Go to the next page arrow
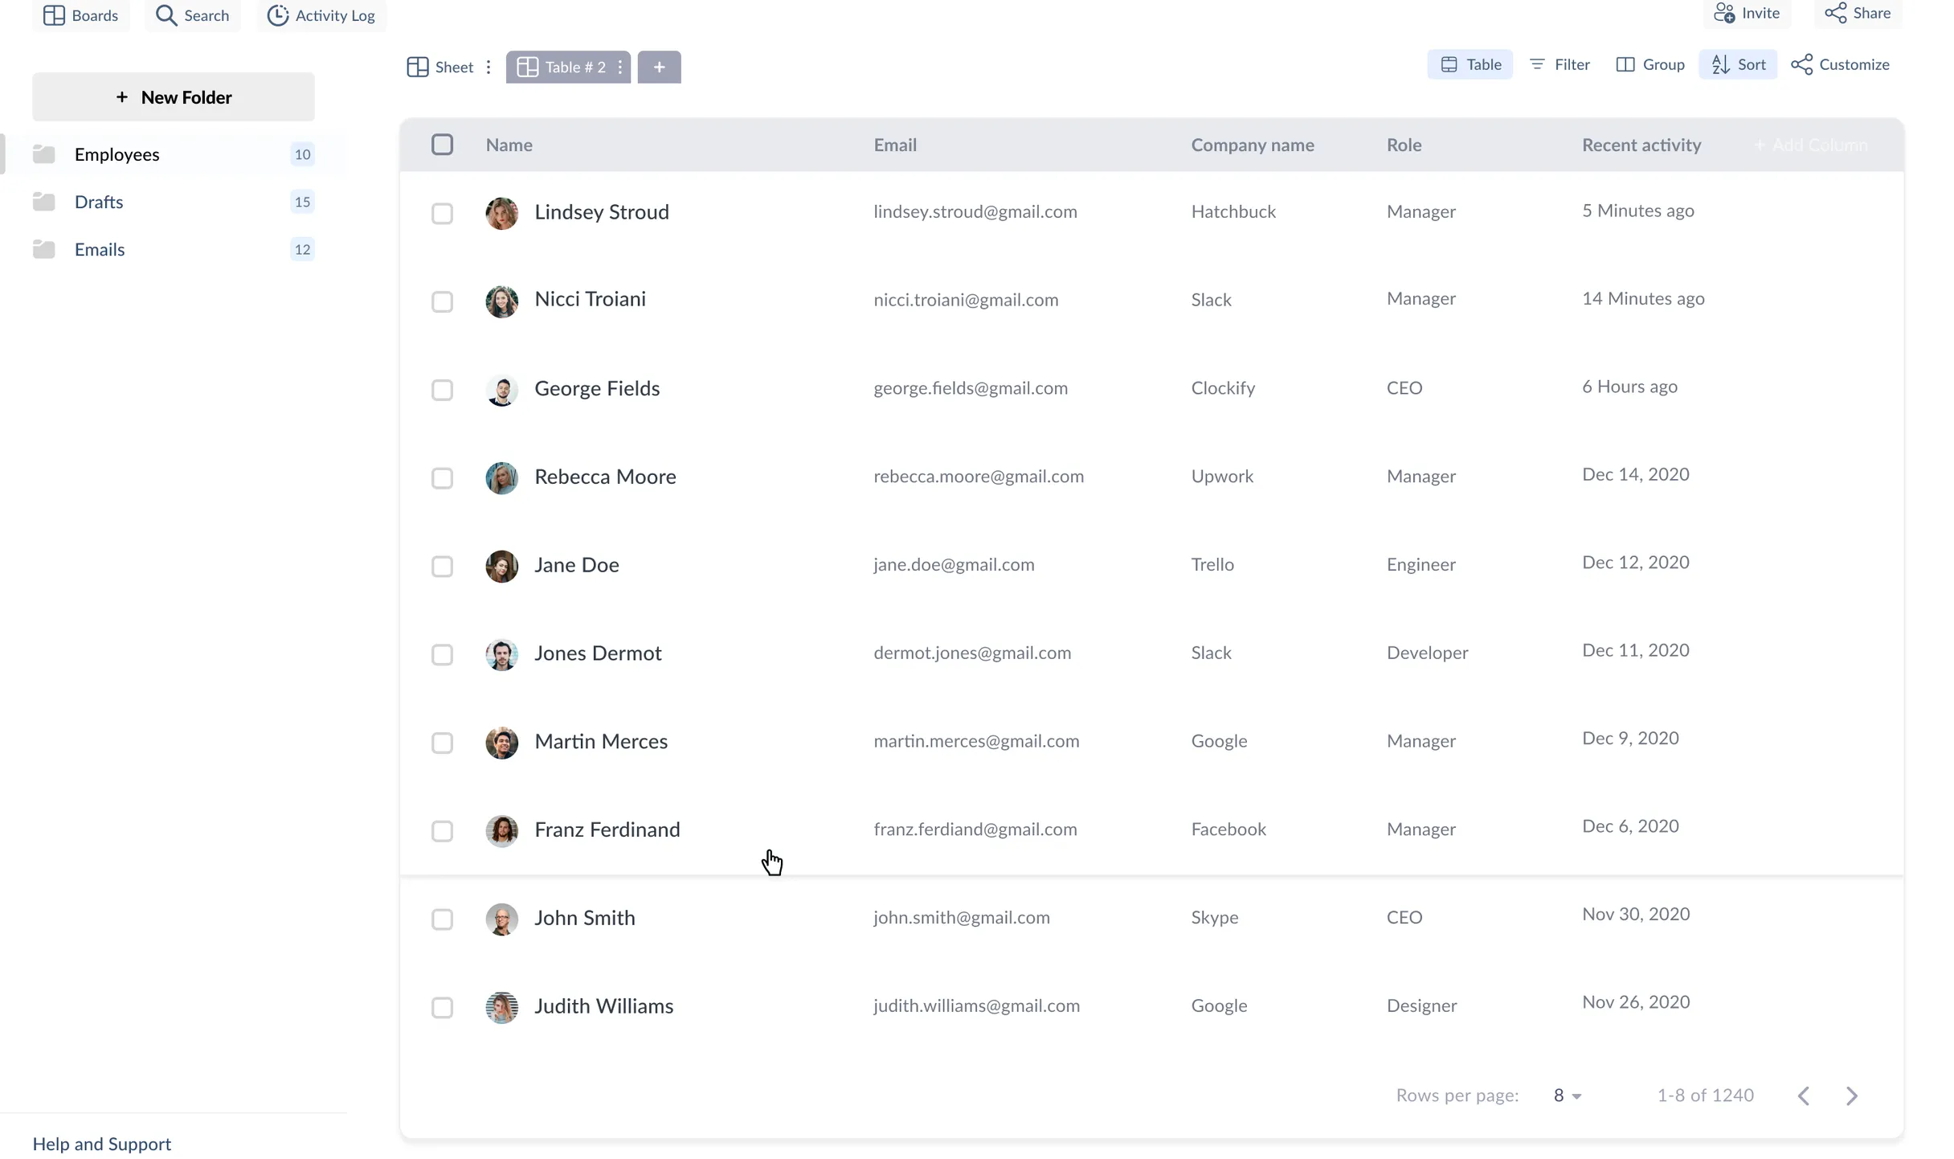The image size is (1954, 1159). pos(1852,1096)
